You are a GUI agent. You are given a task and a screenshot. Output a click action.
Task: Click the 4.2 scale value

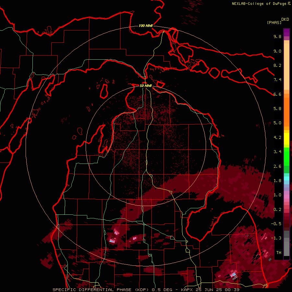click(x=277, y=138)
